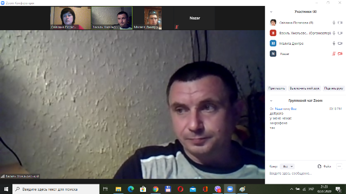Click Світлана Потапова's avatar in participants list

pyautogui.click(x=273, y=23)
